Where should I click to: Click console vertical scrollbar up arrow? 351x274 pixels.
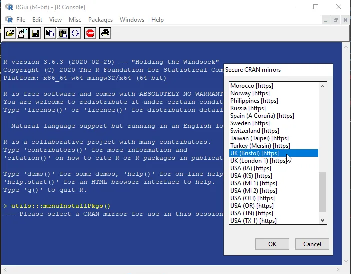click(x=346, y=47)
